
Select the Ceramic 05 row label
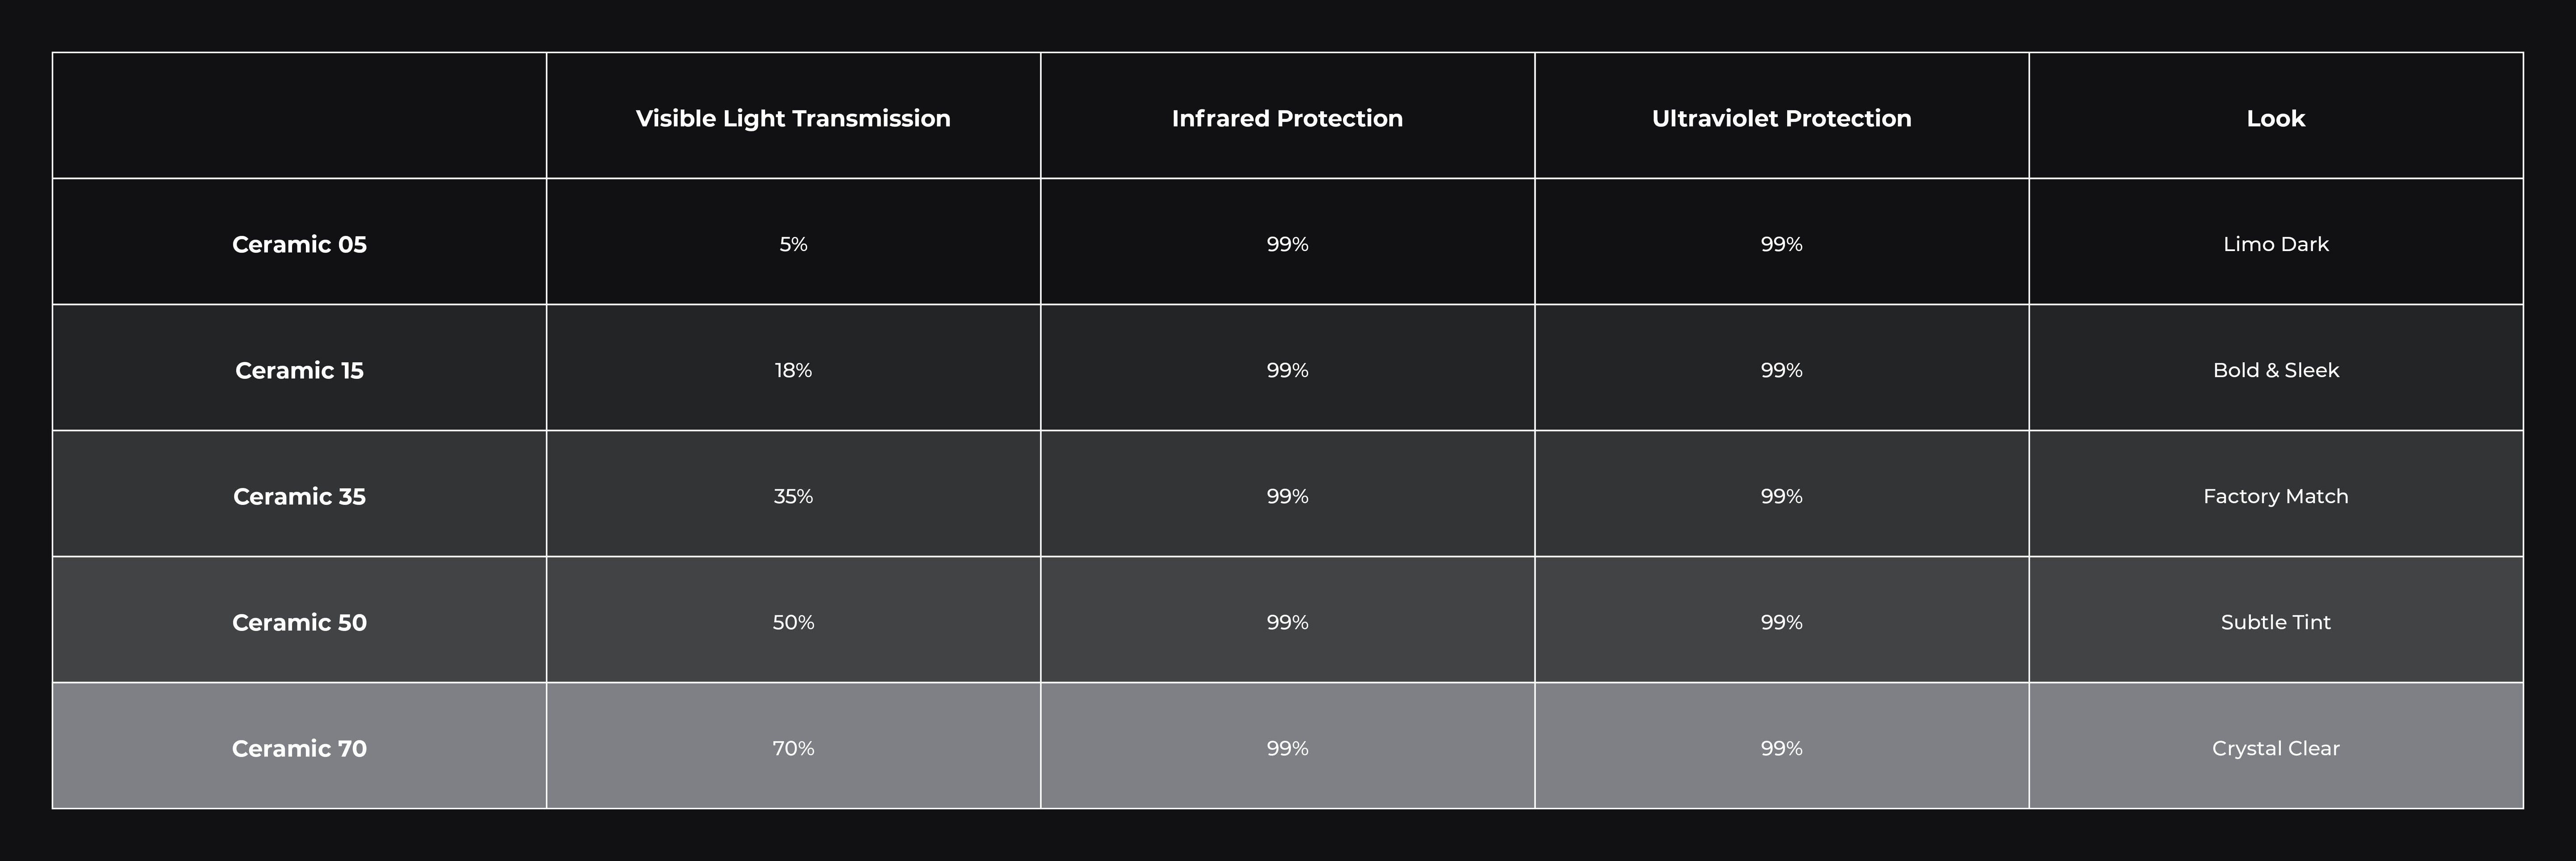coord(299,244)
